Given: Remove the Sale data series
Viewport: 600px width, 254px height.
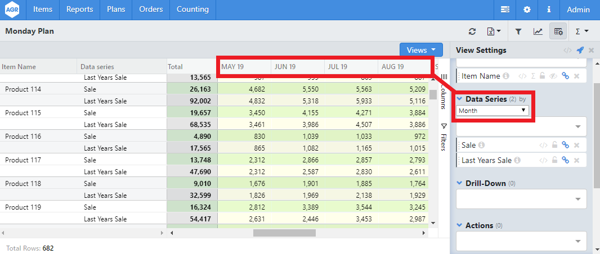Looking at the screenshot, I should (577, 145).
